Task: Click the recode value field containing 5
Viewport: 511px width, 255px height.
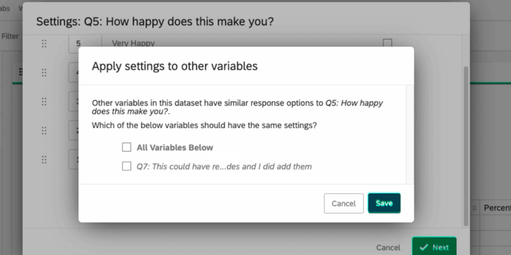Action: point(78,44)
